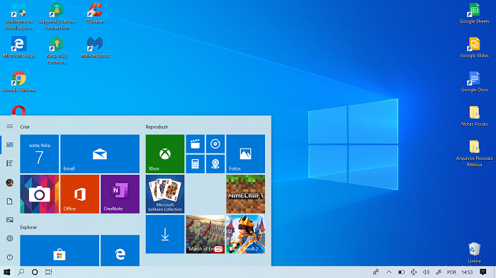Open Documents from the Start sidebar

click(10, 201)
